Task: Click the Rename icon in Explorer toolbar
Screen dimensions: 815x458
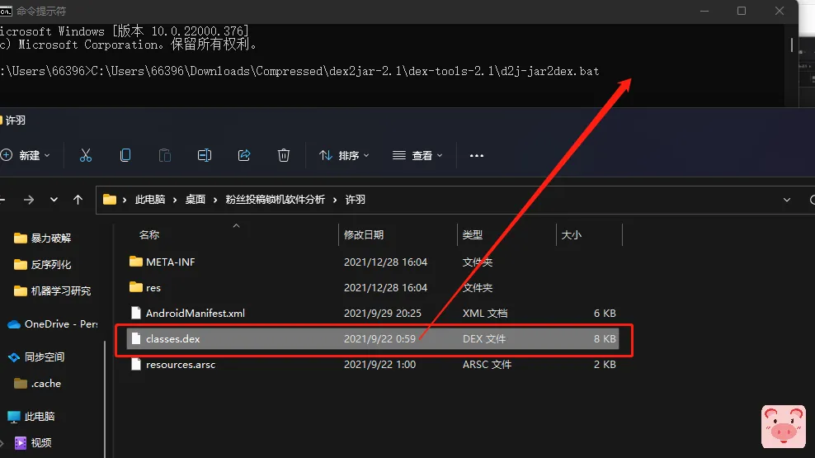Action: 205,155
